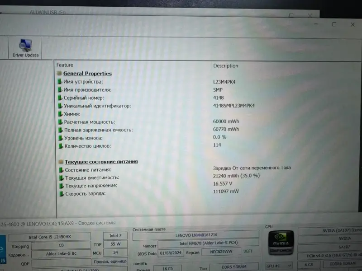Click the Description column header
The width and height of the screenshot is (362, 271).
click(225, 65)
